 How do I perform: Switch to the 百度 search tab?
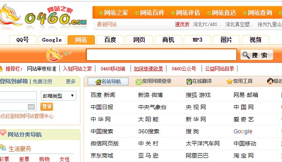110,40
